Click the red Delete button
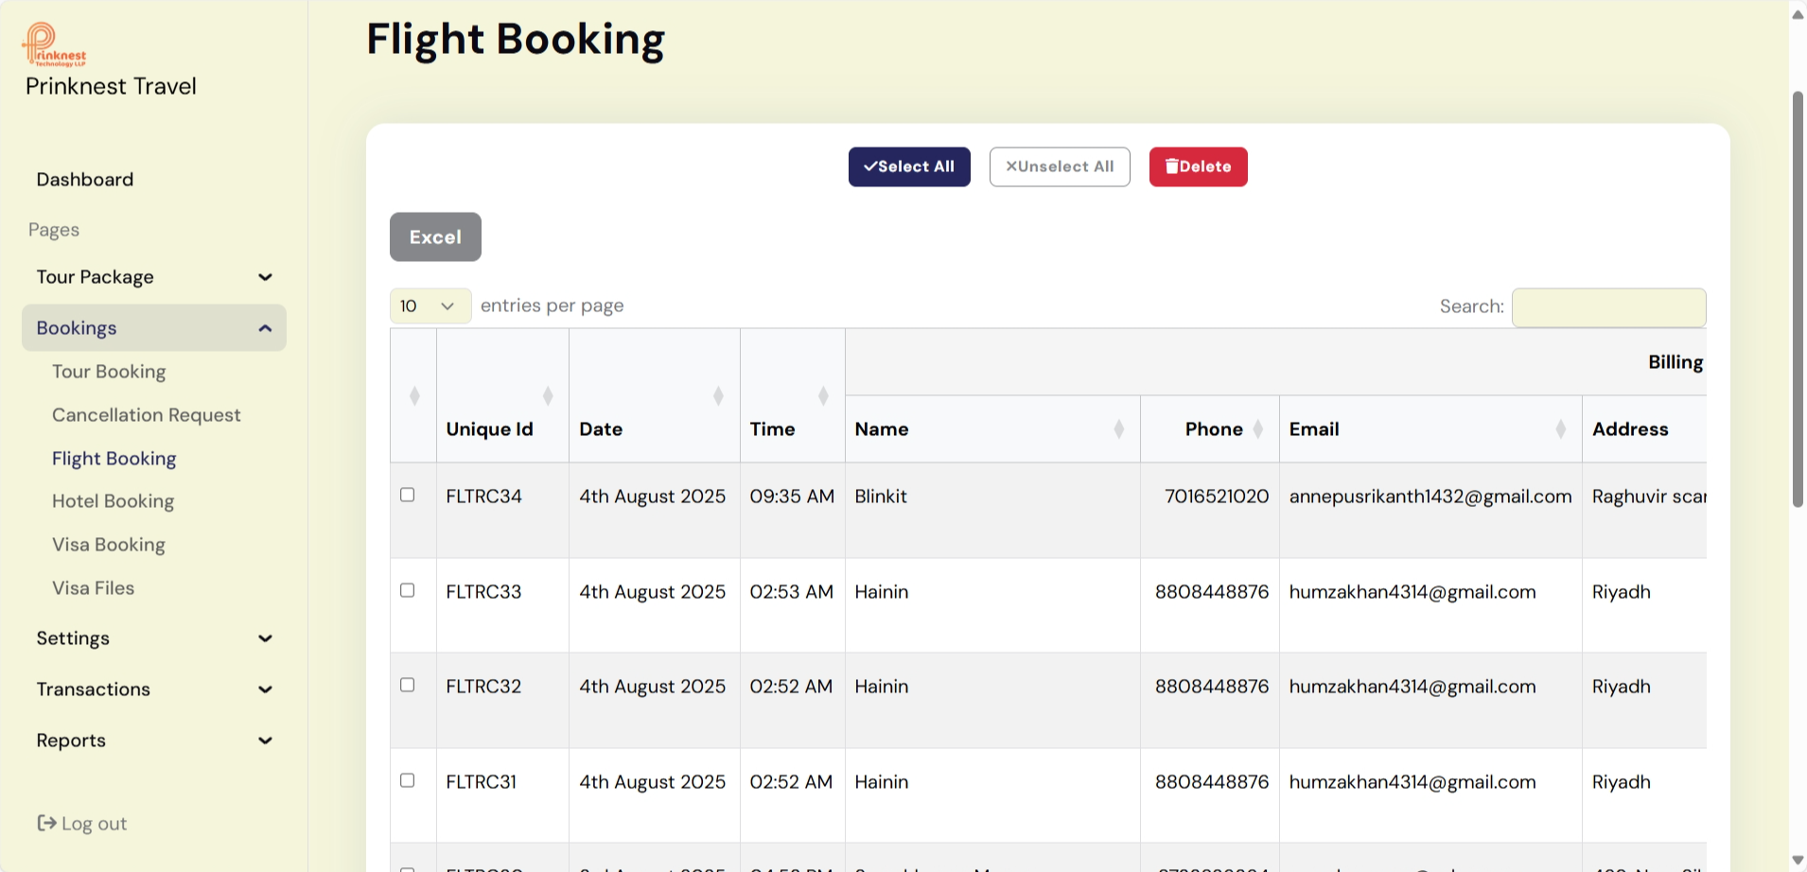This screenshot has height=872, width=1807. point(1198,166)
